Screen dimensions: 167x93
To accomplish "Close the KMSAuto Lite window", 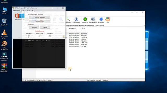I will (x=63, y=8).
